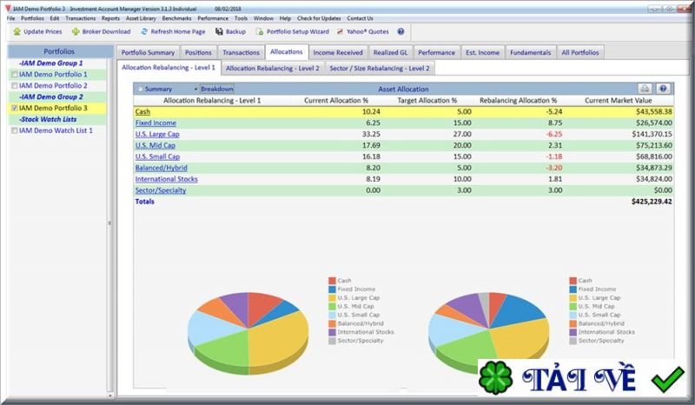Click the splitter handle beside Portfolios panel
Screen dimensions: 695x405
[x=109, y=223]
